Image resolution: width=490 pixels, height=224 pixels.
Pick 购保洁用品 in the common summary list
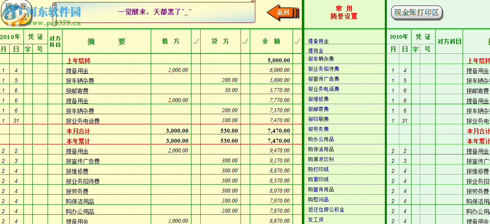[x=321, y=150]
